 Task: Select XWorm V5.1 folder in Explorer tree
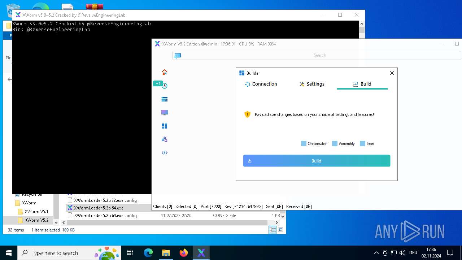36,212
